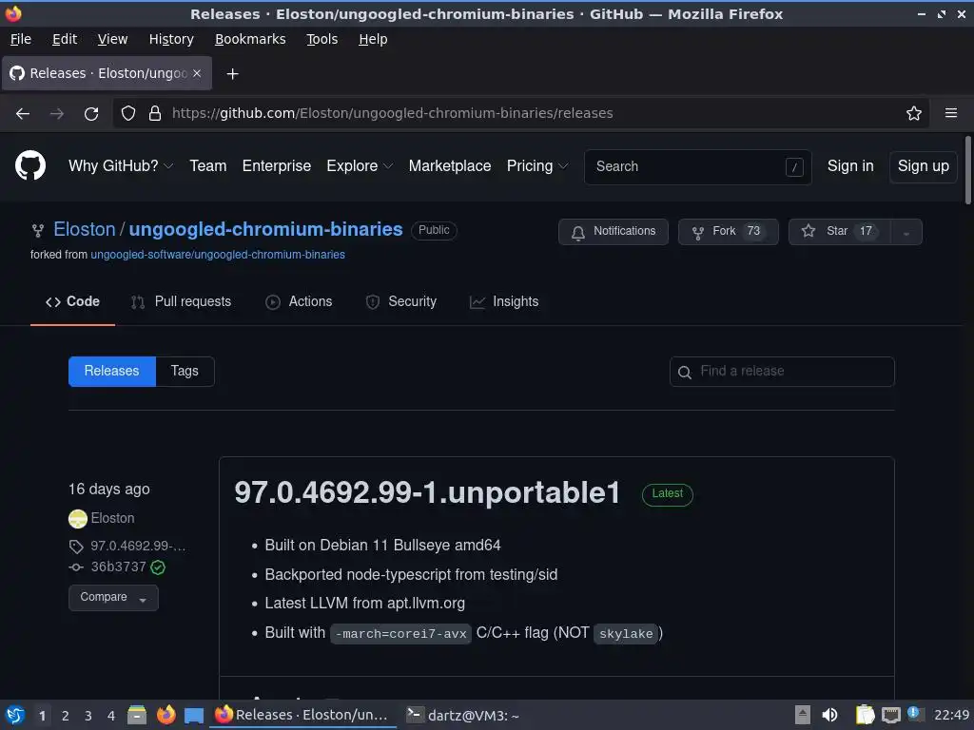Image resolution: width=974 pixels, height=730 pixels.
Task: Open the Bookmarks menu
Action: (x=250, y=39)
